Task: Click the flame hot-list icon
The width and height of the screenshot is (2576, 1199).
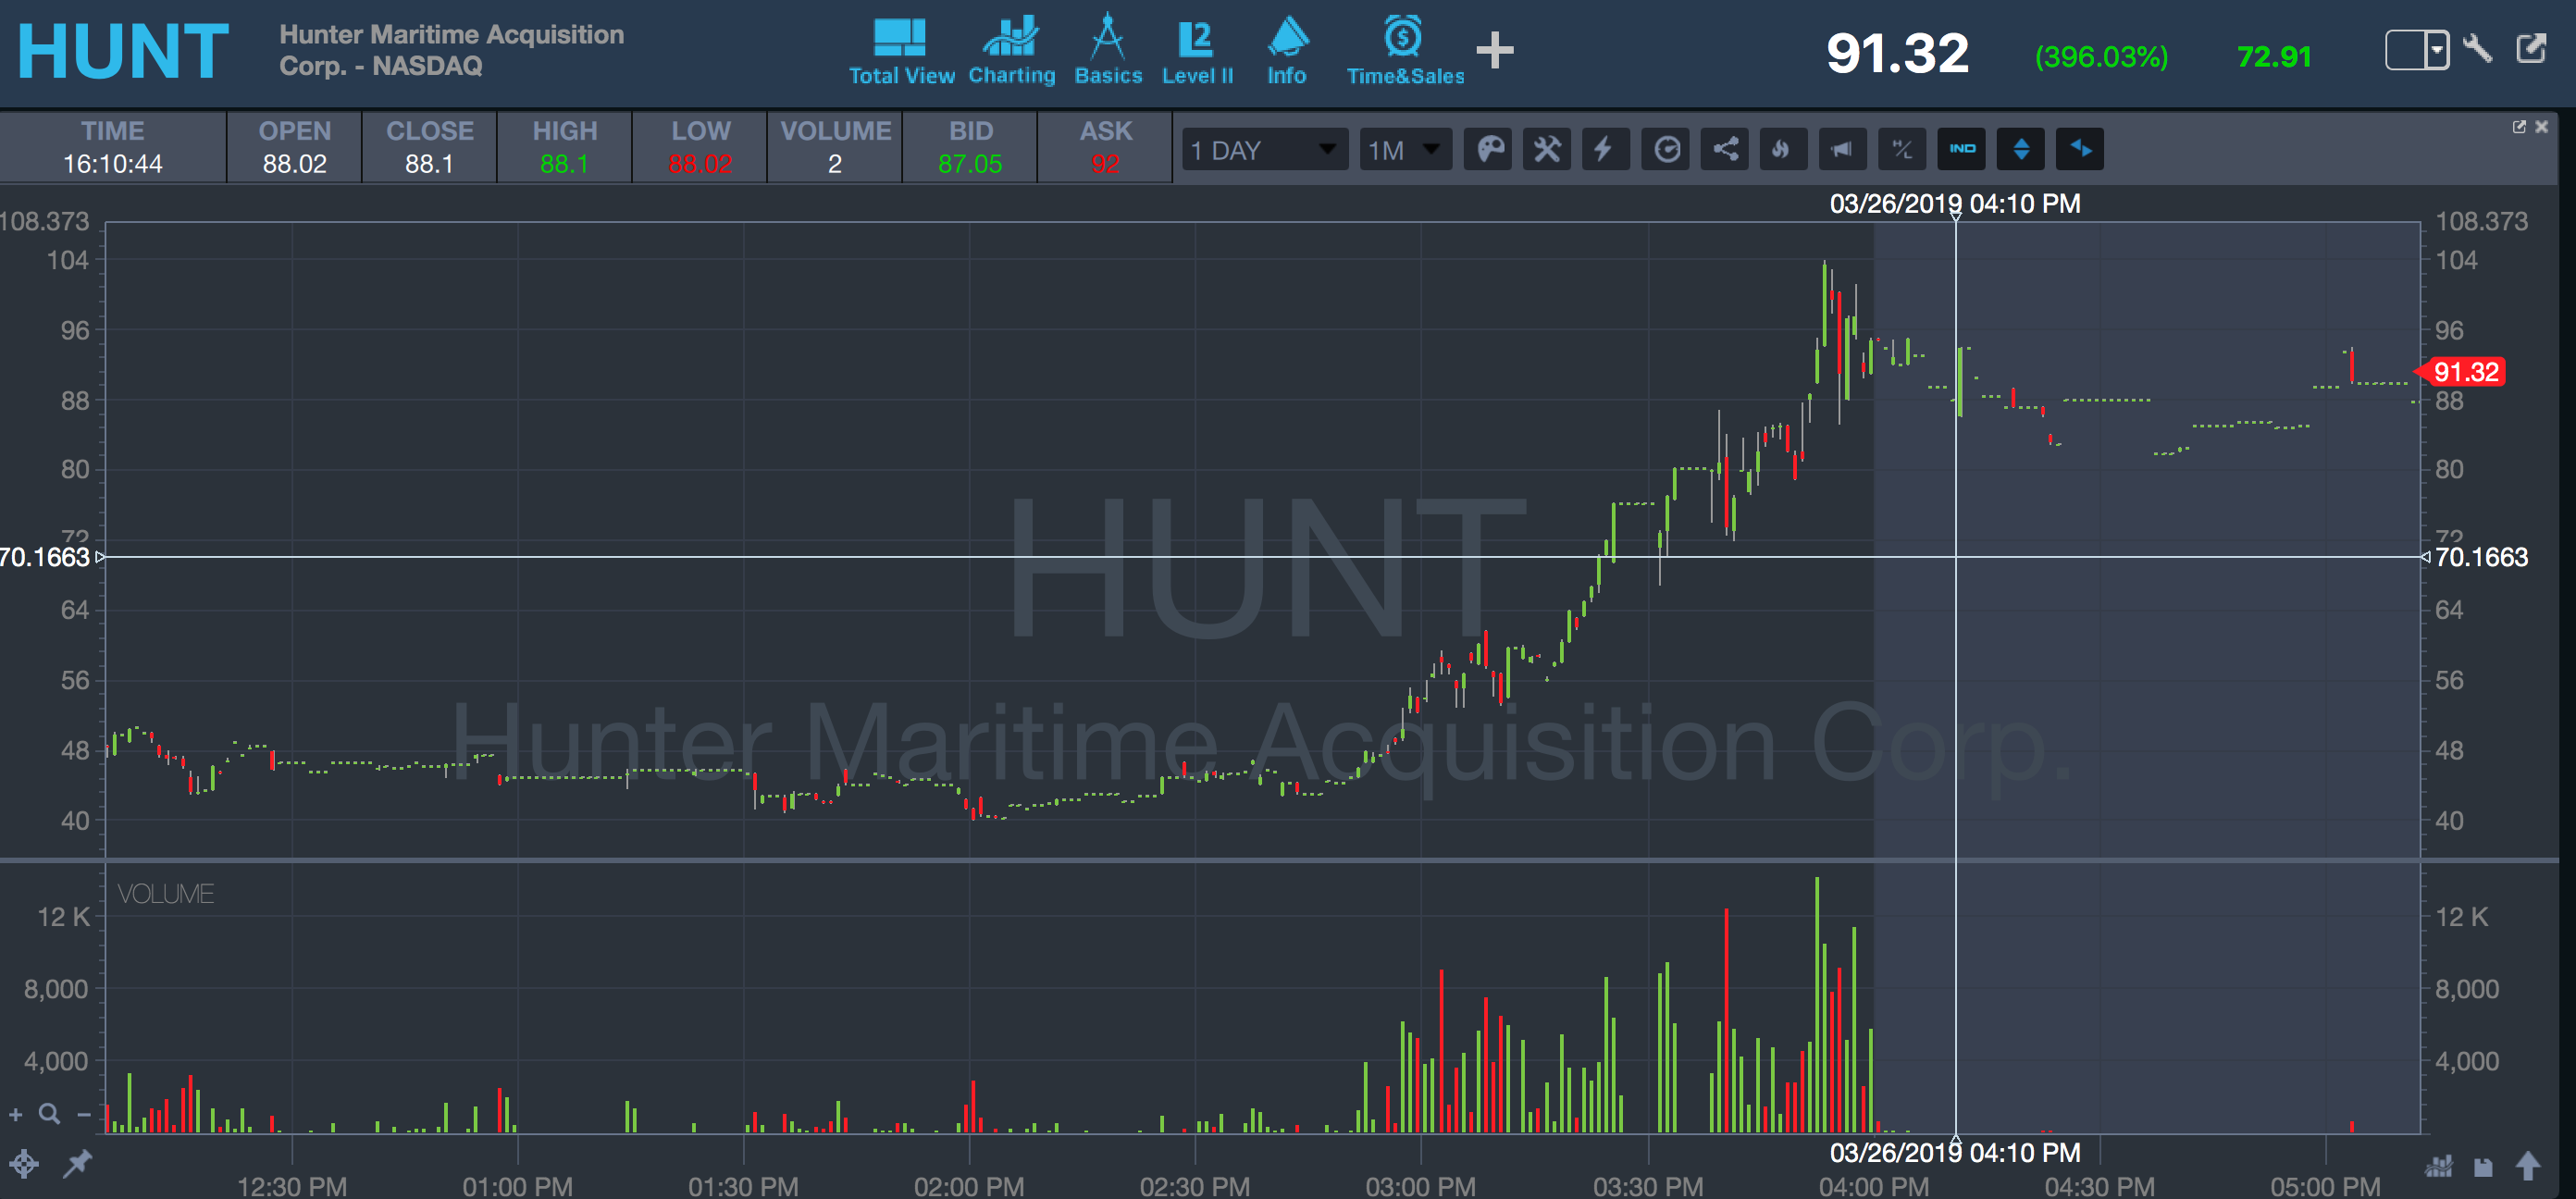Action: click(x=1782, y=150)
